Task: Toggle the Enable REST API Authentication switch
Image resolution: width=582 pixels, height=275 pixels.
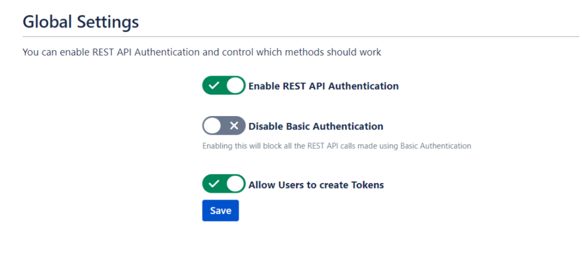Action: click(224, 86)
